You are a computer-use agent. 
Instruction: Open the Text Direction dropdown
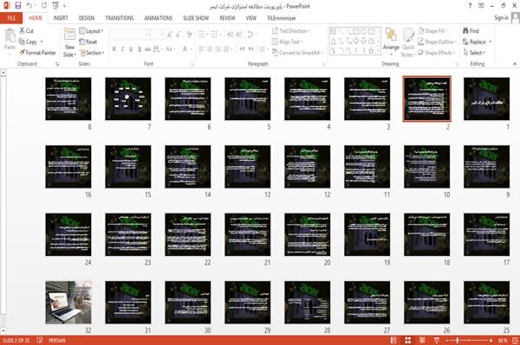291,31
